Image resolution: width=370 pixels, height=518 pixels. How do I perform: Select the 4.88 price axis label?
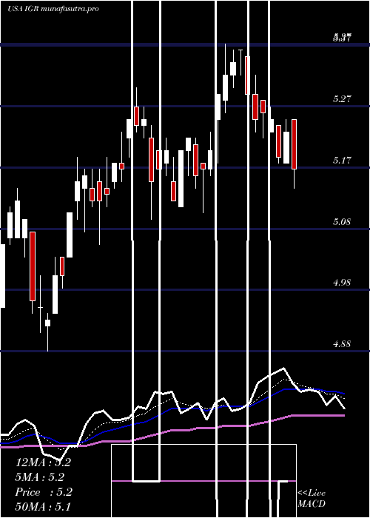click(x=342, y=344)
